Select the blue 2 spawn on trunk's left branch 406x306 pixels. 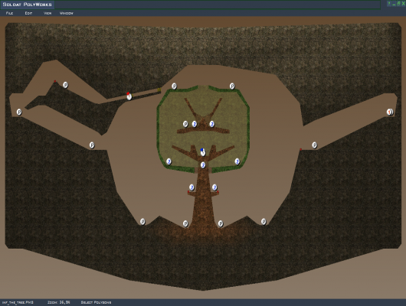tap(192, 187)
